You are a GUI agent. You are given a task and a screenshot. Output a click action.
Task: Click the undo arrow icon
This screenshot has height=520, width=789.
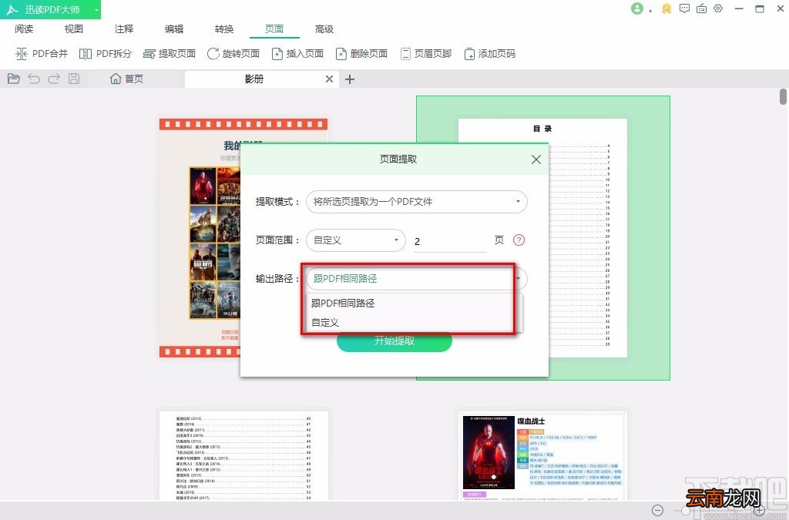click(34, 79)
